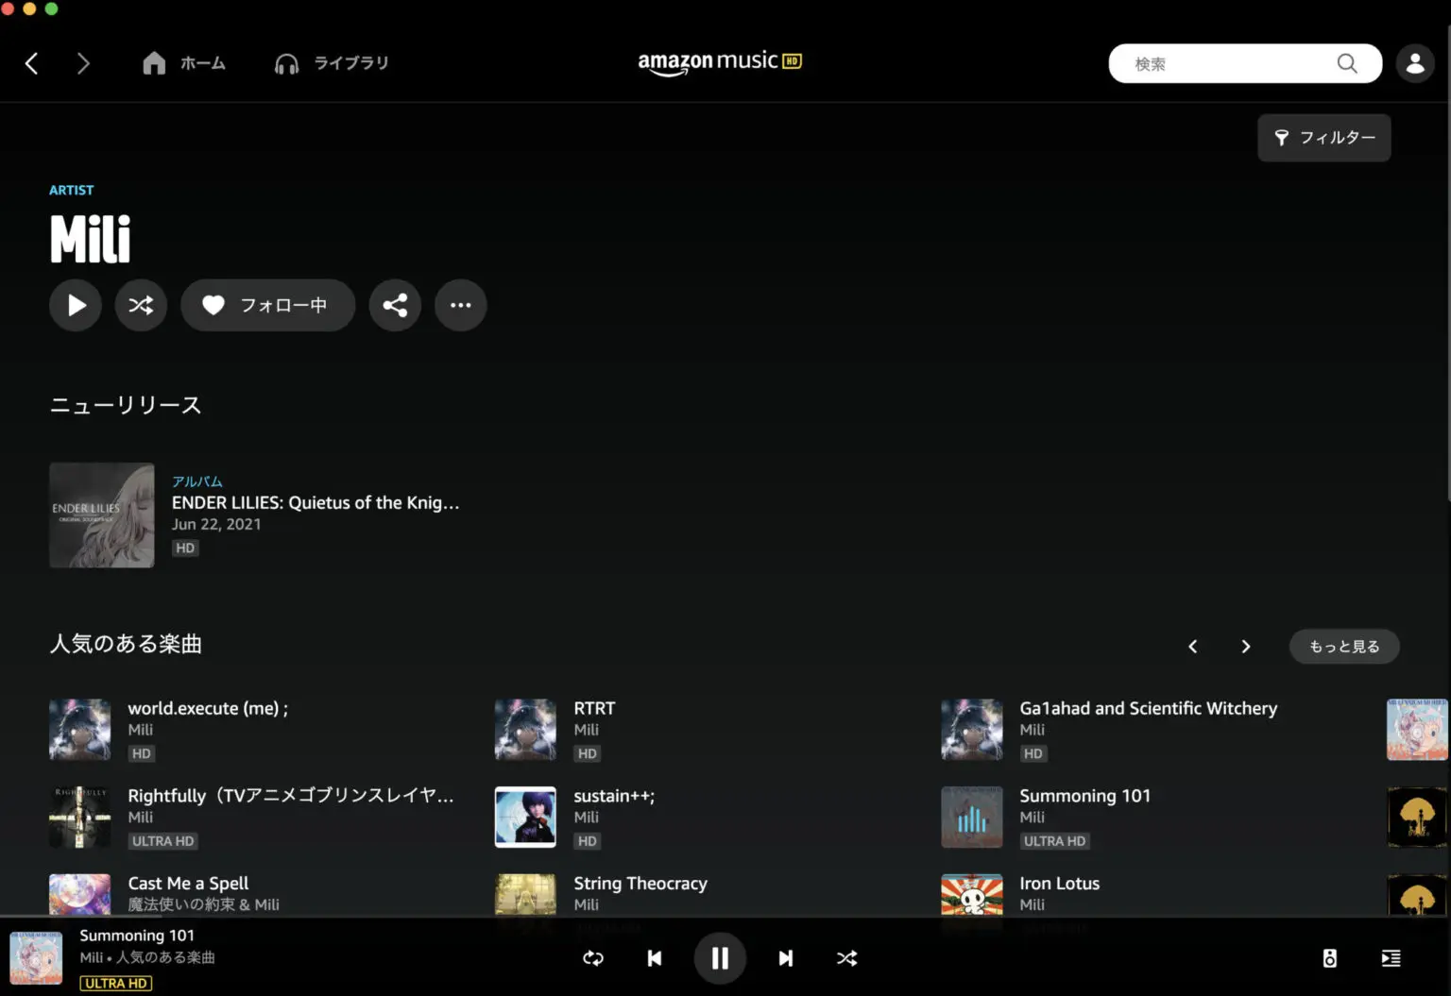This screenshot has height=996, width=1451.
Task: Open the three-dots more options menu
Action: (460, 305)
